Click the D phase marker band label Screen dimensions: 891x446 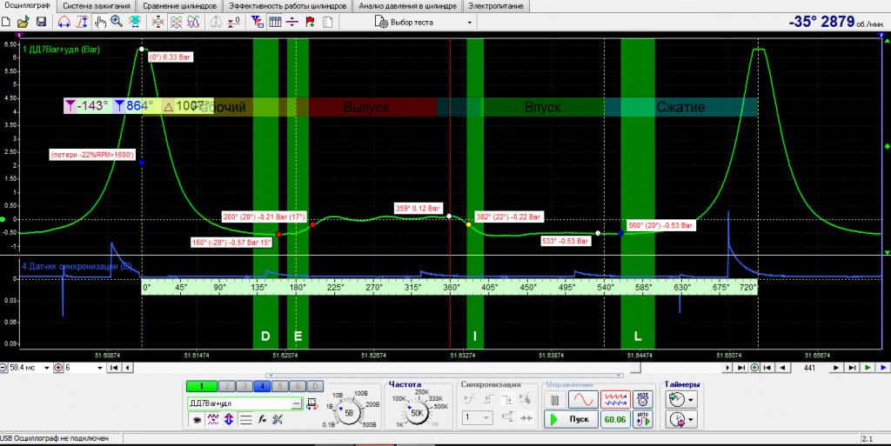[265, 336]
